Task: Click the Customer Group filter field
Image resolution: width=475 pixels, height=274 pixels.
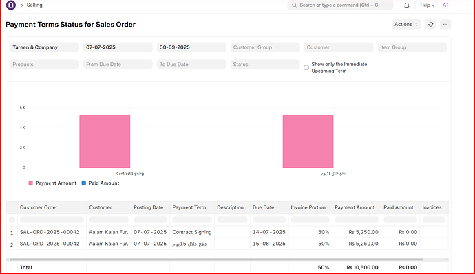Action: pos(265,47)
